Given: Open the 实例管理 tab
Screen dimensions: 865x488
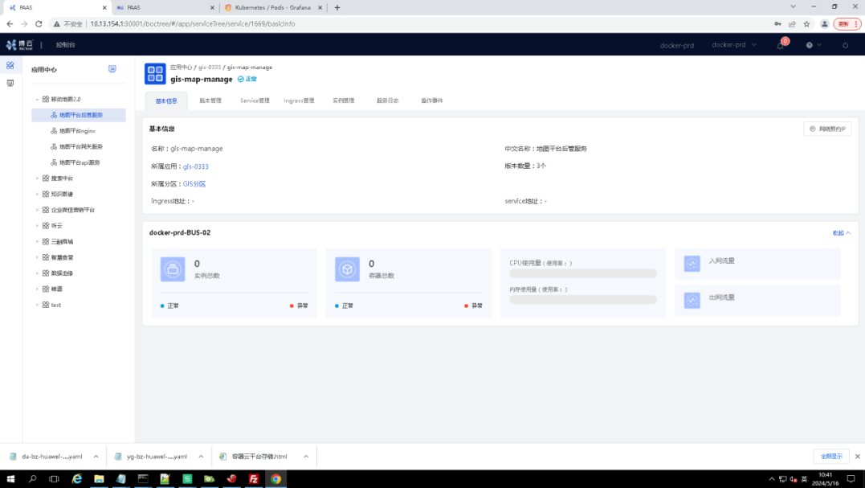Looking at the screenshot, I should click(x=343, y=100).
